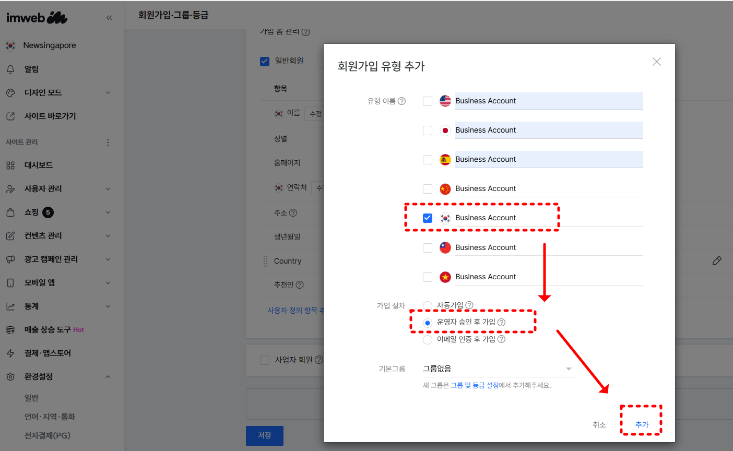Select the 운영자 승인 후 가입 radio option
The height and width of the screenshot is (451, 733).
[x=428, y=323]
